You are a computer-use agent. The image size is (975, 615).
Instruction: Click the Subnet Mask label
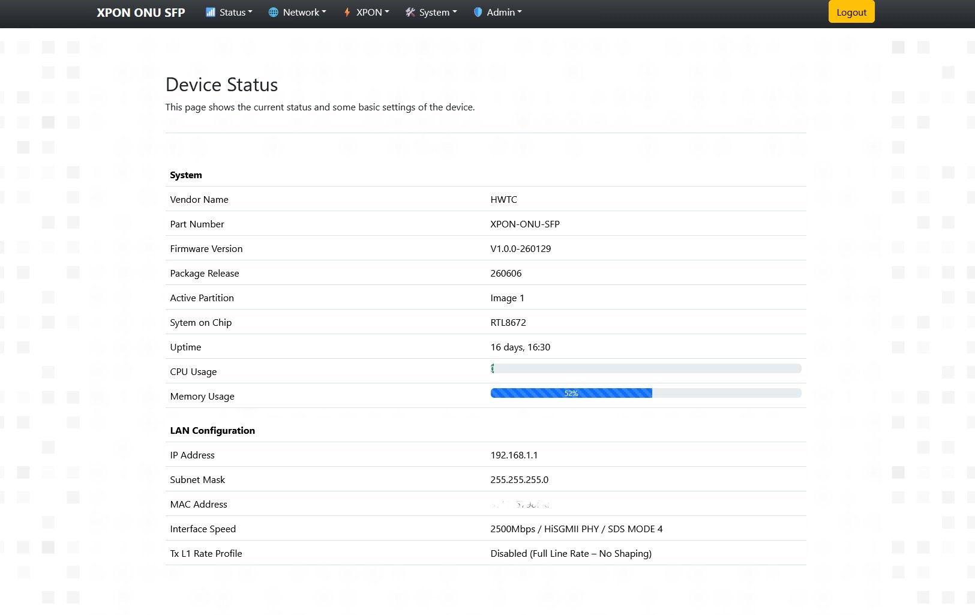coord(197,479)
